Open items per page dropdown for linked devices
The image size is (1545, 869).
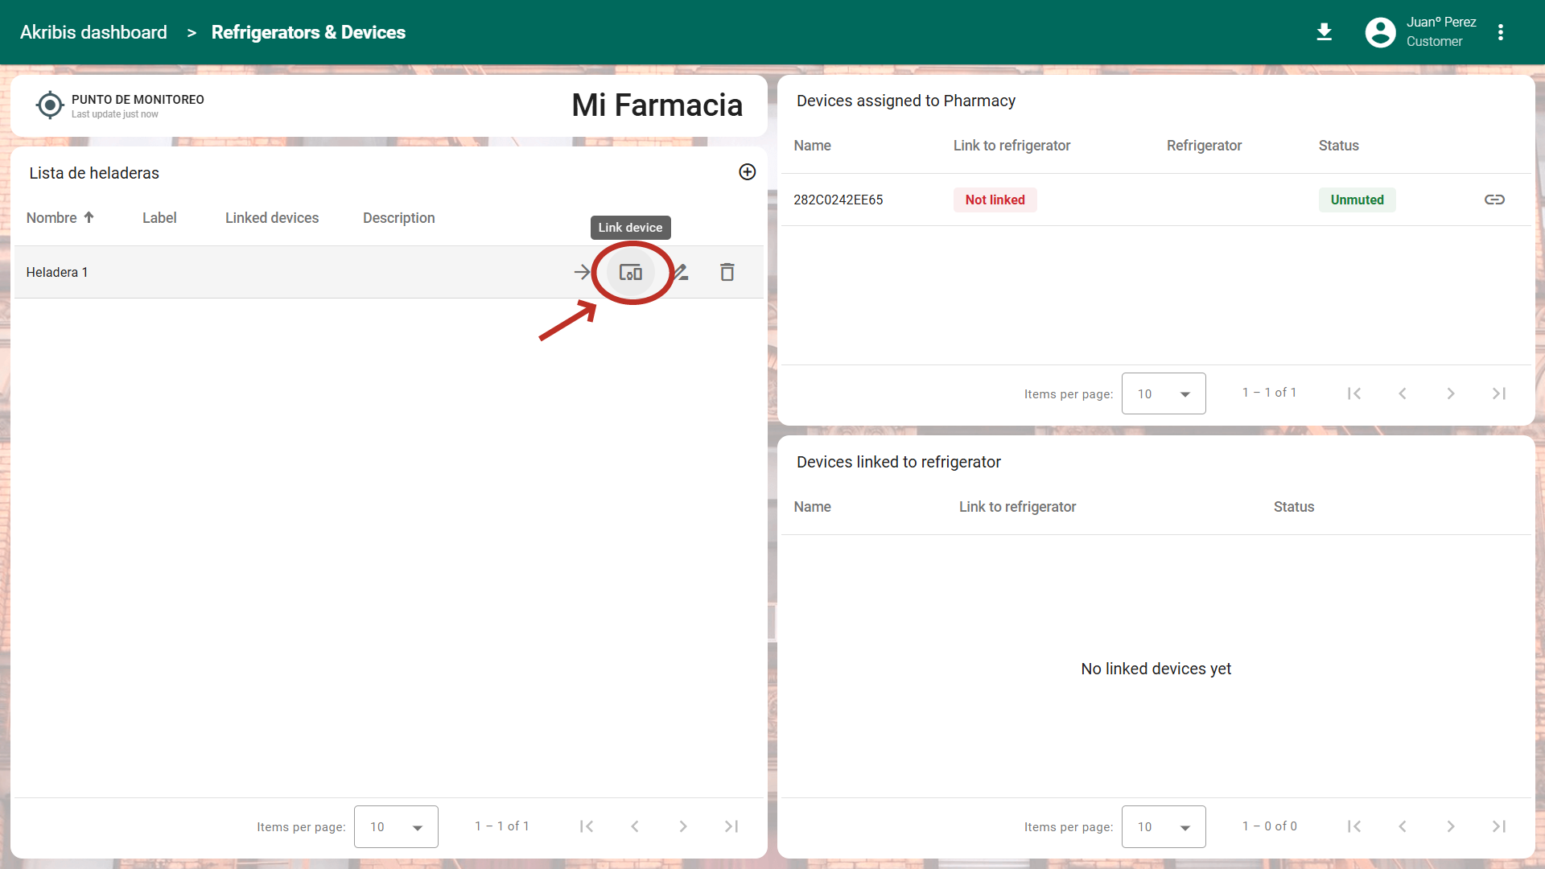tap(1164, 826)
